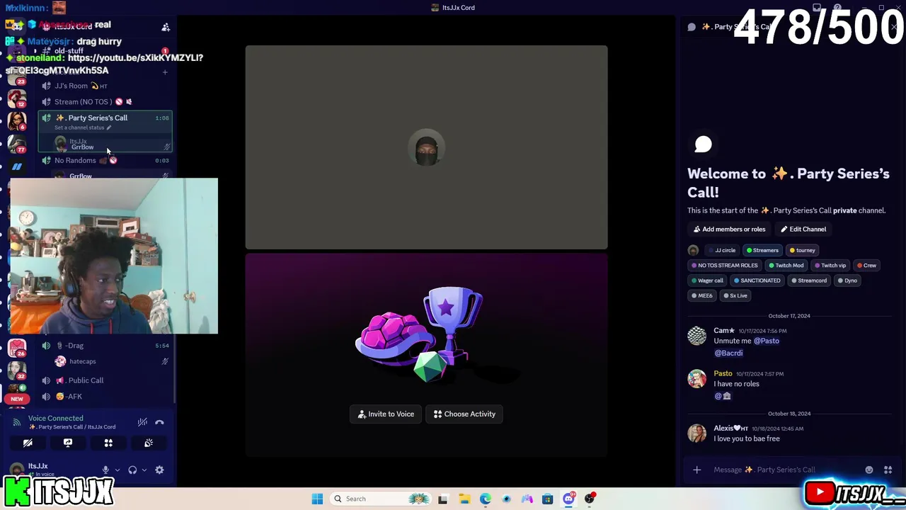Select the Wager call role tag

click(707, 280)
